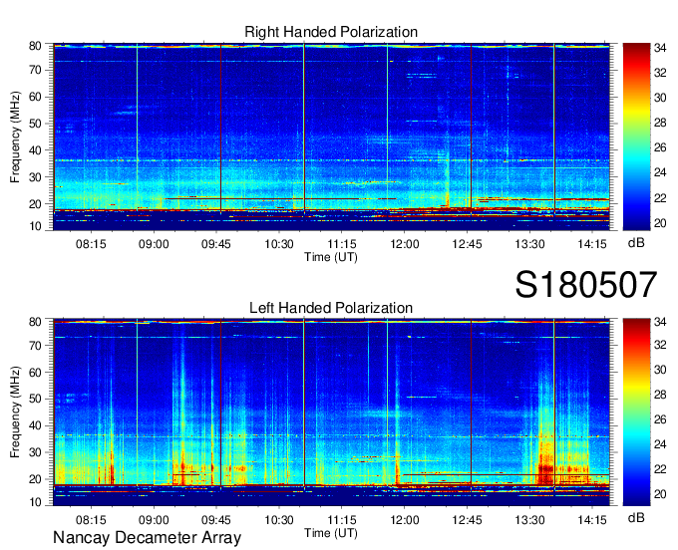
Task: Click the 10:30 time tick under the Right Handed plot
Action: tap(279, 244)
